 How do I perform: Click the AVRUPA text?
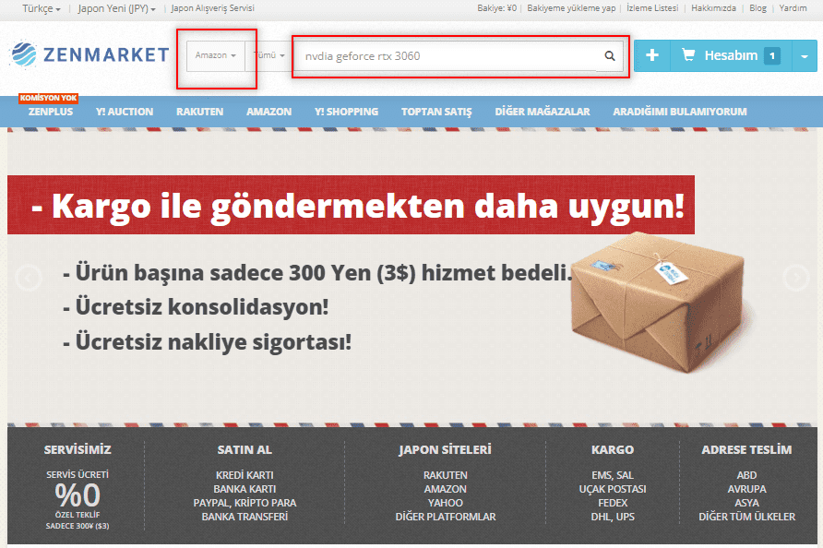[x=746, y=489]
